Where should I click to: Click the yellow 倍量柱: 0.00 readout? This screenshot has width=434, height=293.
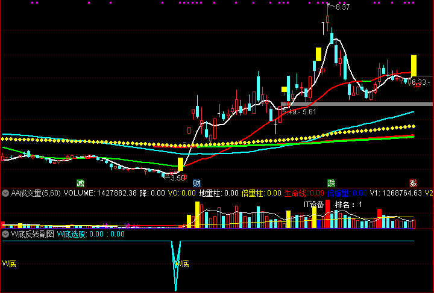261,193
